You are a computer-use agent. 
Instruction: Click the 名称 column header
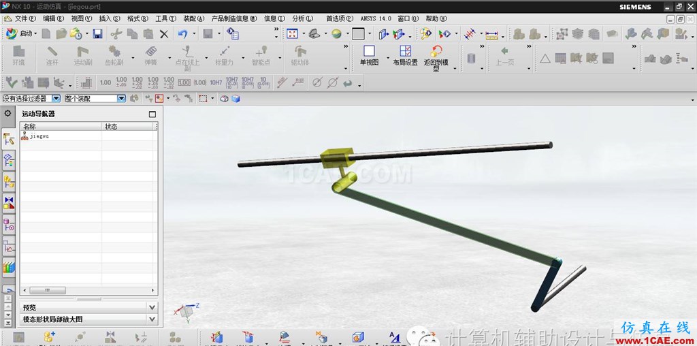pyautogui.click(x=61, y=127)
